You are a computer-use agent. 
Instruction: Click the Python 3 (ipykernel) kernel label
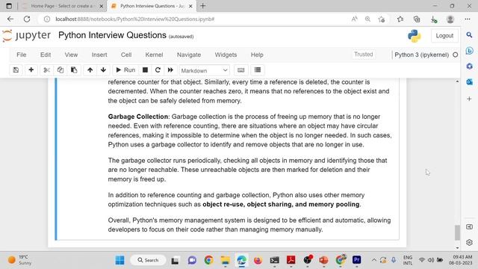[421, 55]
